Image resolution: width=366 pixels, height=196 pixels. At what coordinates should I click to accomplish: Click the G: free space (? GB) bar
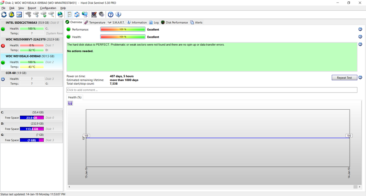pos(32,140)
